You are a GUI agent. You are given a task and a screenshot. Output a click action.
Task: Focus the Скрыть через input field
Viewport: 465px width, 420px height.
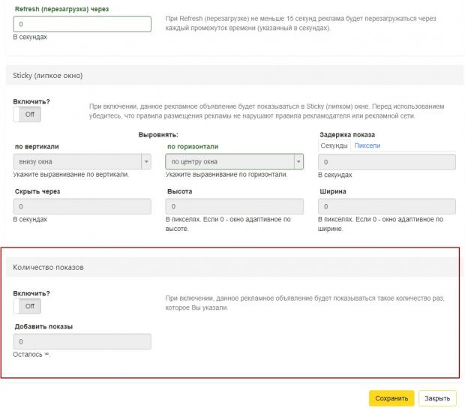click(82, 206)
